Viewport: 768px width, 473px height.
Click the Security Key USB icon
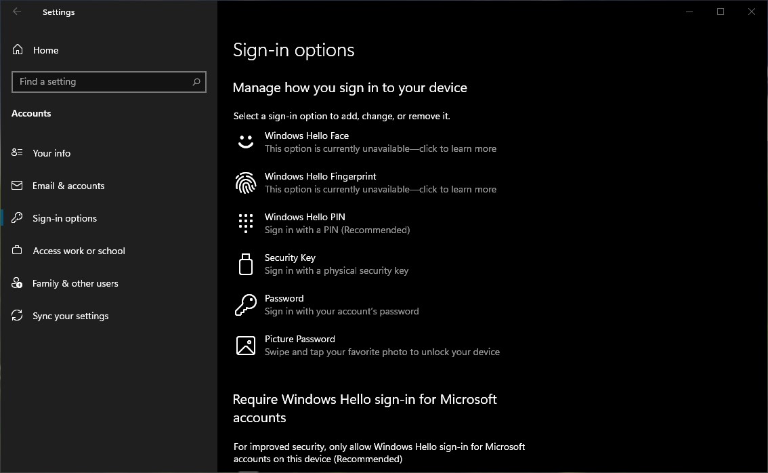[x=245, y=264]
